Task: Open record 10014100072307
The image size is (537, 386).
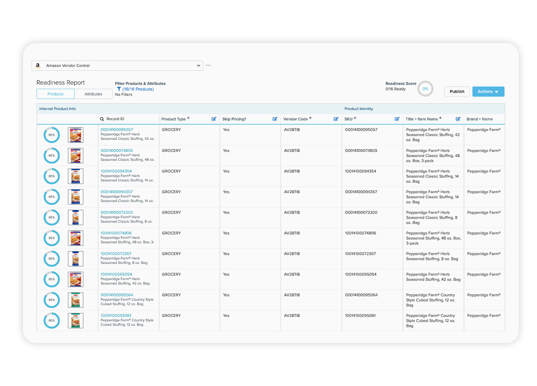Action: point(116,253)
